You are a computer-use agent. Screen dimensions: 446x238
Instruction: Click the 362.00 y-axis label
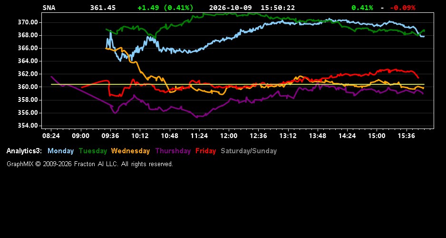coord(28,74)
